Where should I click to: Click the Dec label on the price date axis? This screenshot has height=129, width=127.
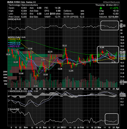pyautogui.click(x=45, y=89)
